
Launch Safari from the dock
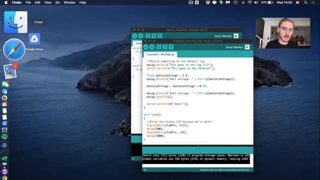click(x=14, y=49)
